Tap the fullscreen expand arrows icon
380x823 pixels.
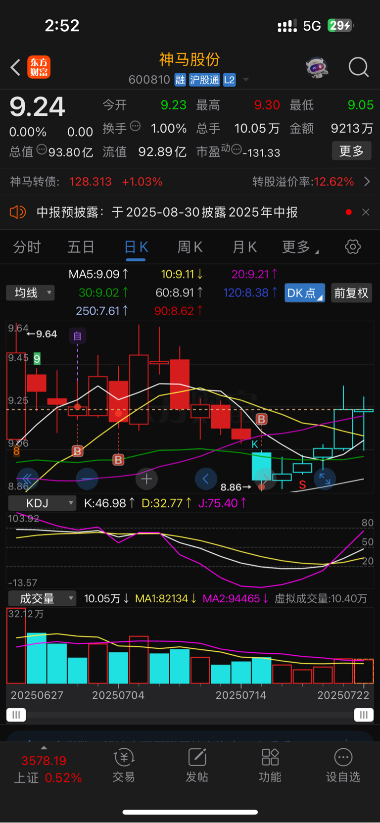click(325, 479)
